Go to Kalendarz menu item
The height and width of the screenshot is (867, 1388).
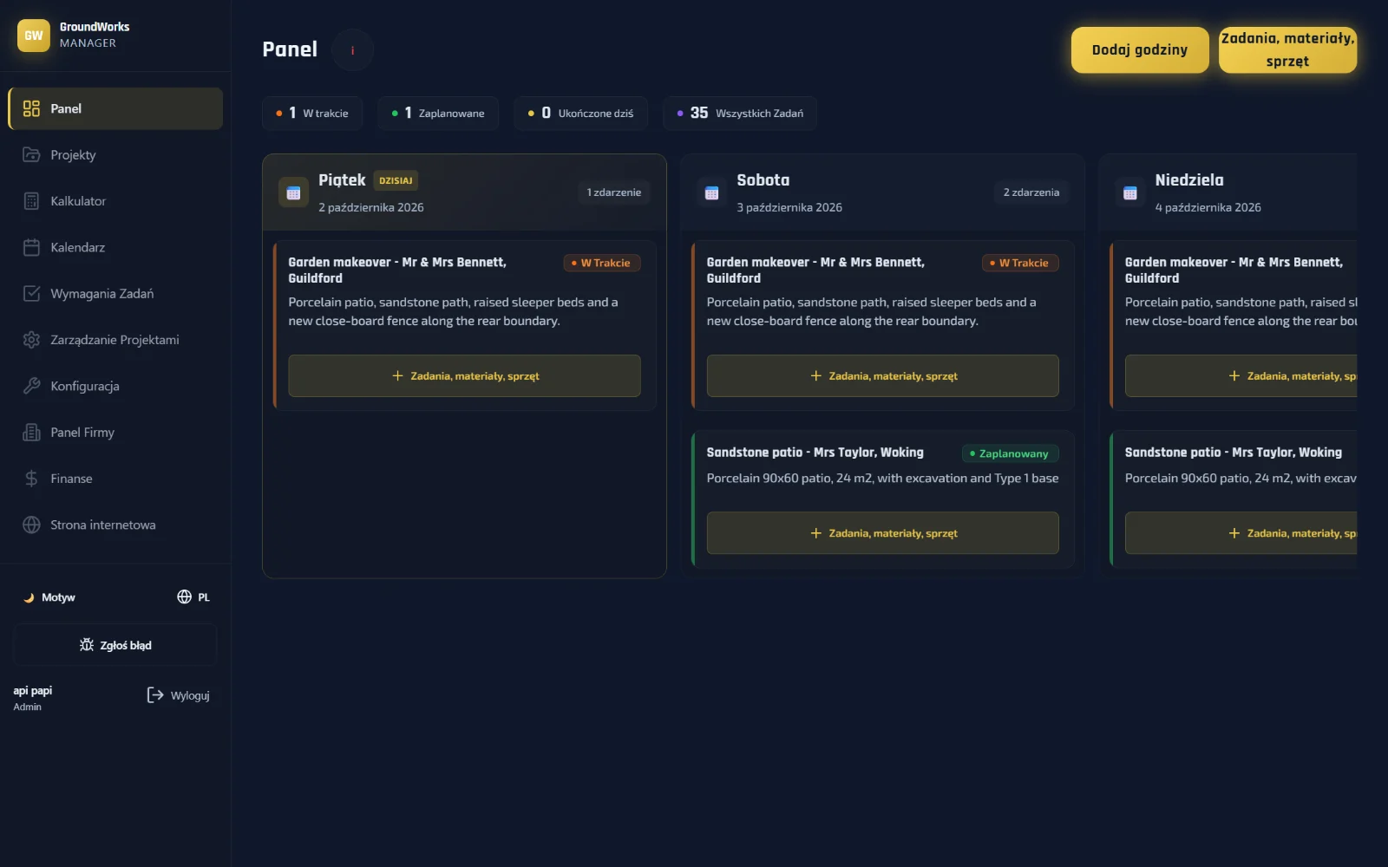[x=115, y=247]
